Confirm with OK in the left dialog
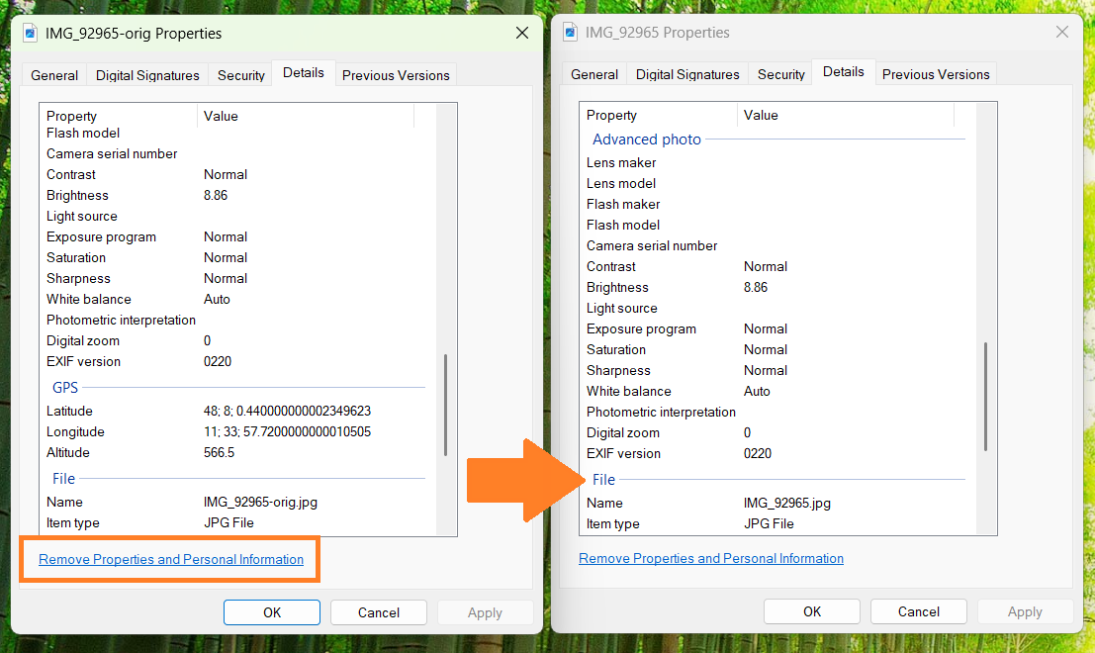Viewport: 1095px width, 653px height. click(271, 611)
